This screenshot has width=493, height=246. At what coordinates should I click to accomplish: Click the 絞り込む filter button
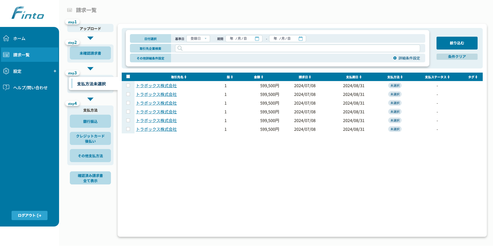pos(457,43)
